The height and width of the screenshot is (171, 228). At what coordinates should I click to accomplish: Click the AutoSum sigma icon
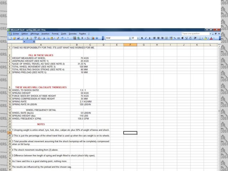82,38
